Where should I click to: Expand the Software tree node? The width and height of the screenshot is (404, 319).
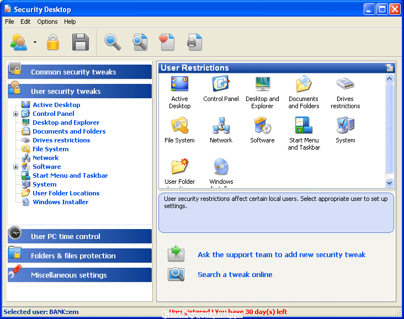click(16, 167)
